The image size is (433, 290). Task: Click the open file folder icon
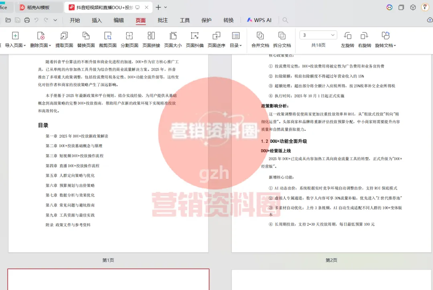click(8, 20)
